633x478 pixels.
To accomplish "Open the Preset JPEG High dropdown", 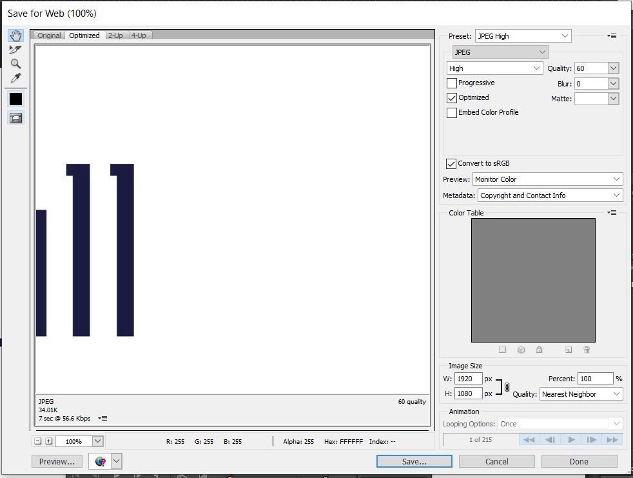I will pos(523,36).
